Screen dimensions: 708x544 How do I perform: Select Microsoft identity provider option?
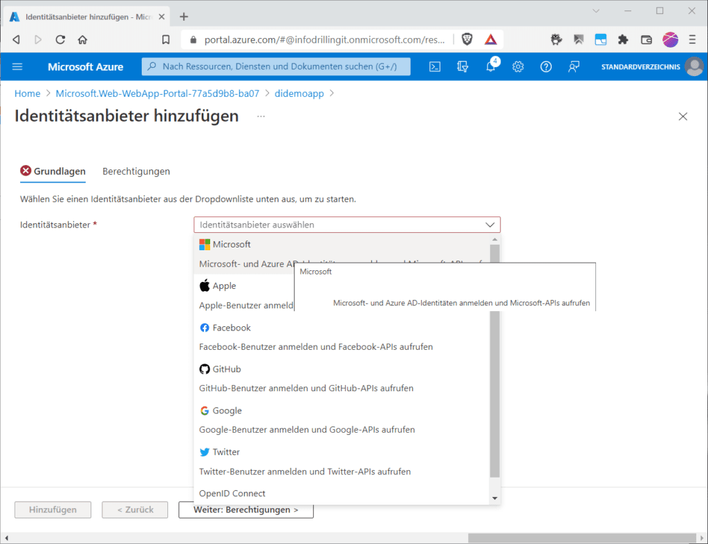click(342, 254)
